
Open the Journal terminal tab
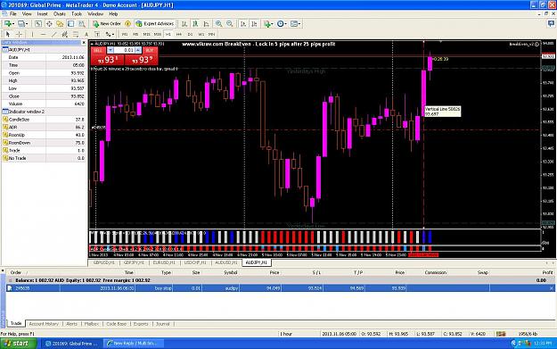pyautogui.click(x=163, y=324)
